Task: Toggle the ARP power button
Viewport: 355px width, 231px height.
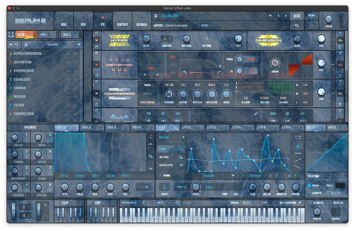Action: pos(90,203)
